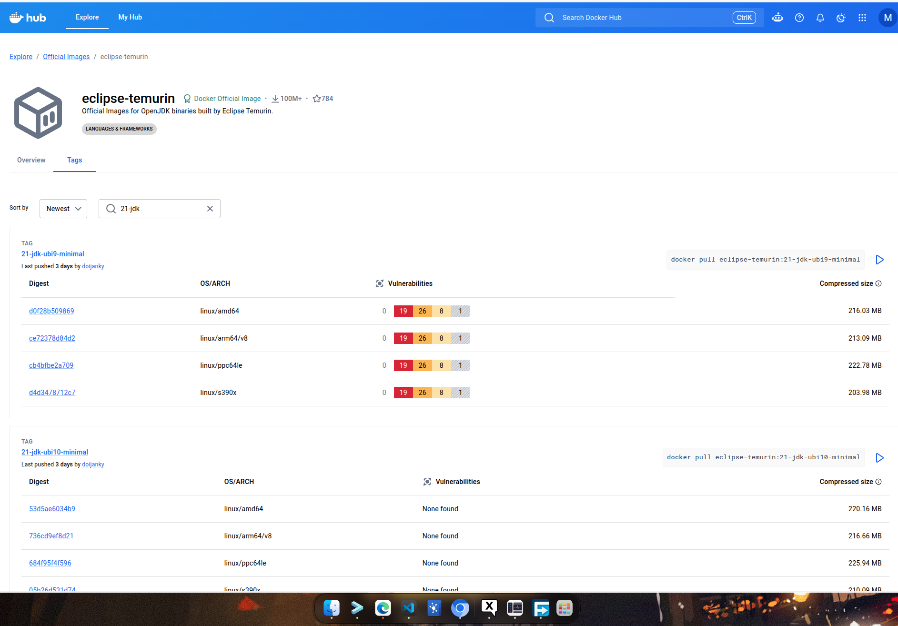Open digest 53d5ae6034b9

[x=52, y=509]
